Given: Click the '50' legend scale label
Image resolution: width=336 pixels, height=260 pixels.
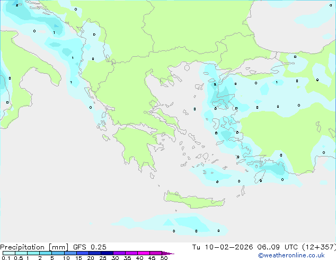Looking at the screenshot, I should [164, 258].
